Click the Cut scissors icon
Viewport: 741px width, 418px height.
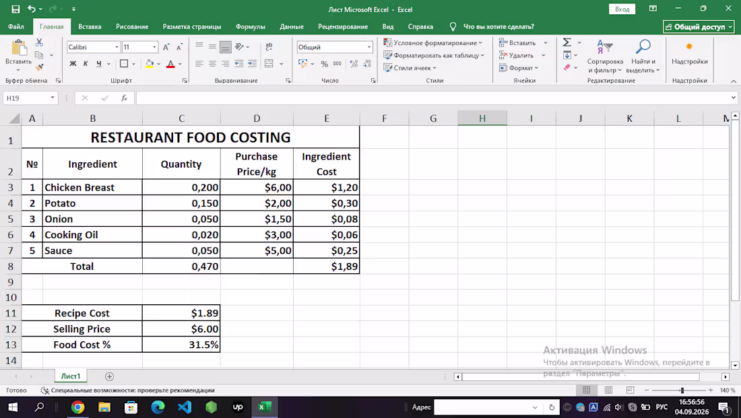[x=39, y=43]
